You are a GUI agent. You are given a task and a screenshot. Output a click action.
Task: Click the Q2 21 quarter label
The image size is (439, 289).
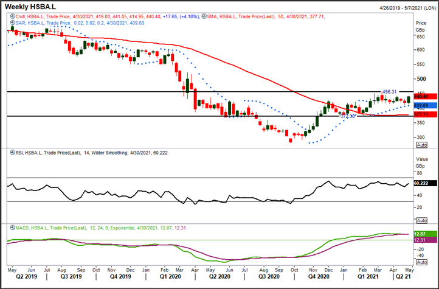click(x=403, y=277)
